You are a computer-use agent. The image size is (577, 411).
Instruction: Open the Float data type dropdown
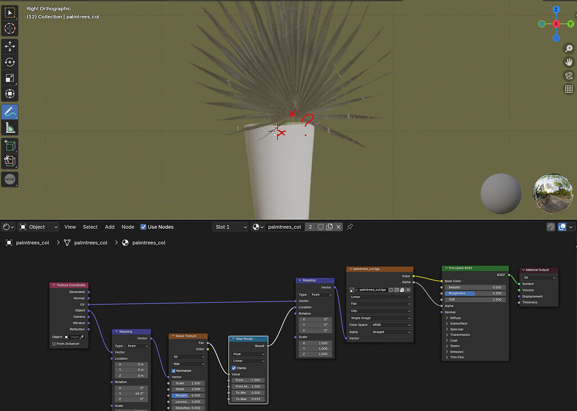tap(248, 354)
